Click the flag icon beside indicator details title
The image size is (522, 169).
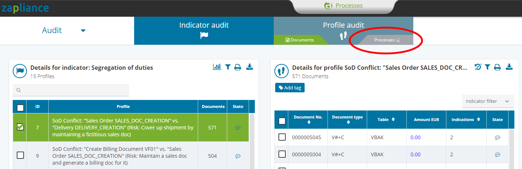pos(20,71)
